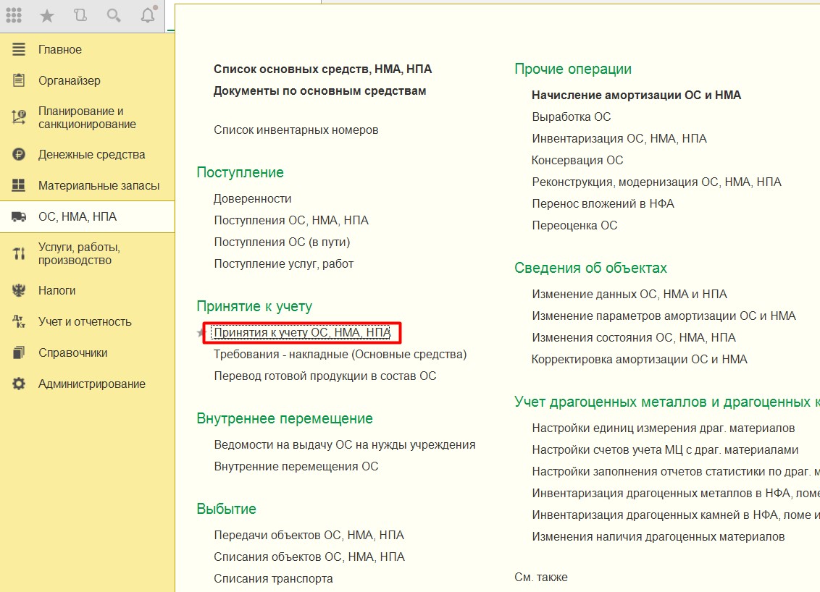The image size is (820, 592).
Task: Open Выработка ОС
Action: point(572,117)
